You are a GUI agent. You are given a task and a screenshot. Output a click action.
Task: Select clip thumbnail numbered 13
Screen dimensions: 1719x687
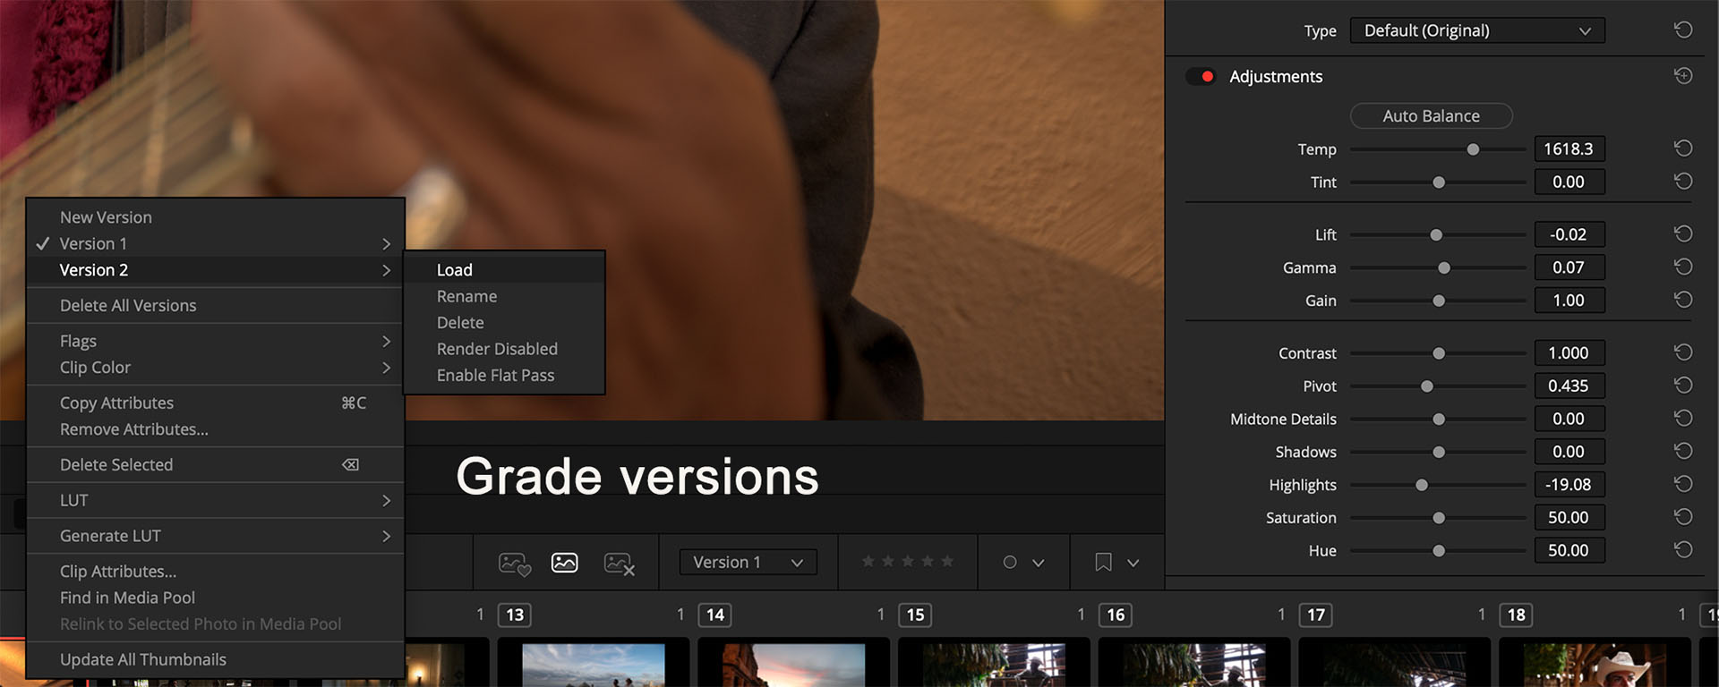[x=594, y=665]
